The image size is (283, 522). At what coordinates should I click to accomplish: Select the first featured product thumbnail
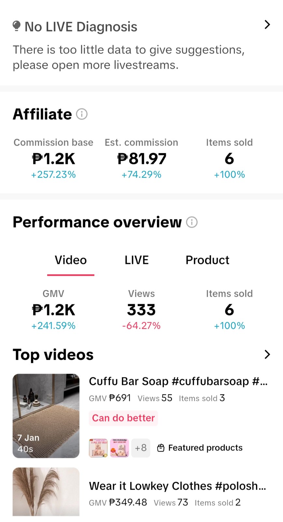(98, 448)
